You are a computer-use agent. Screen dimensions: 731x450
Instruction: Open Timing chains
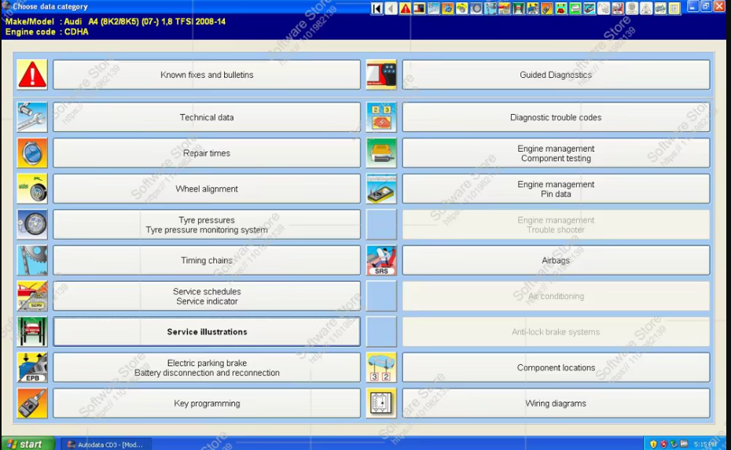207,260
